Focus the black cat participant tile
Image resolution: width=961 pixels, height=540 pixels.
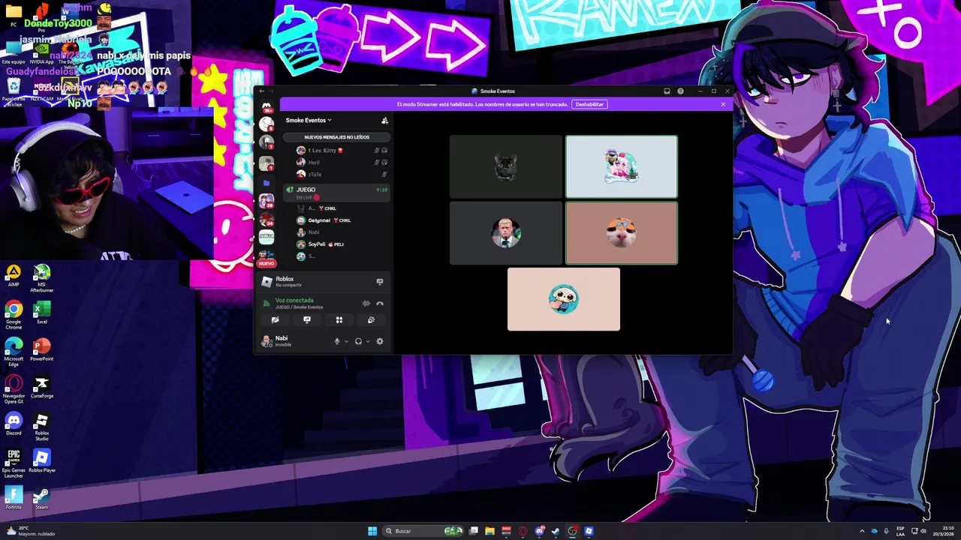[x=506, y=167]
